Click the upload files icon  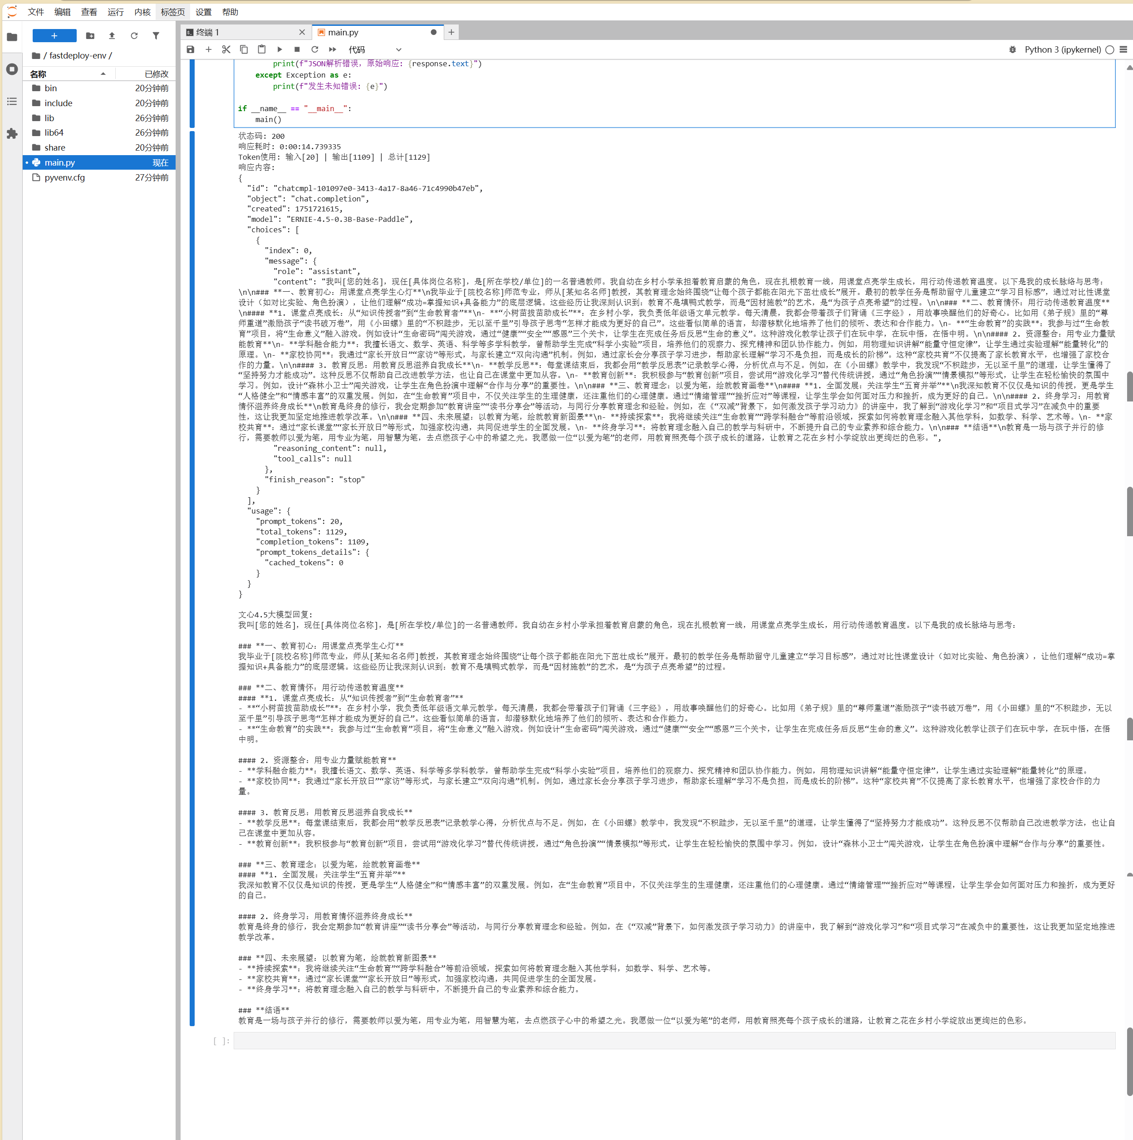click(112, 36)
